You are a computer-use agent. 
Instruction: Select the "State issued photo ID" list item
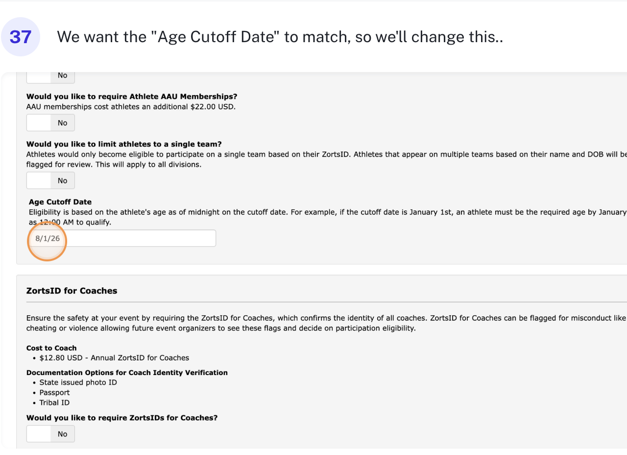click(78, 382)
